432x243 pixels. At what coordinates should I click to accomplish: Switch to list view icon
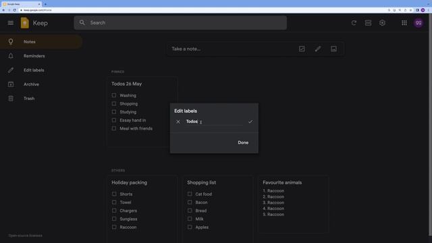(368, 23)
